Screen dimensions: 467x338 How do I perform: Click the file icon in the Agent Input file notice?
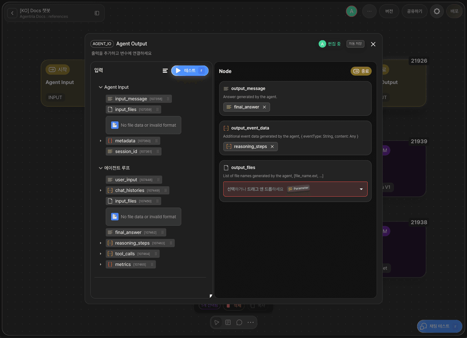tap(115, 125)
